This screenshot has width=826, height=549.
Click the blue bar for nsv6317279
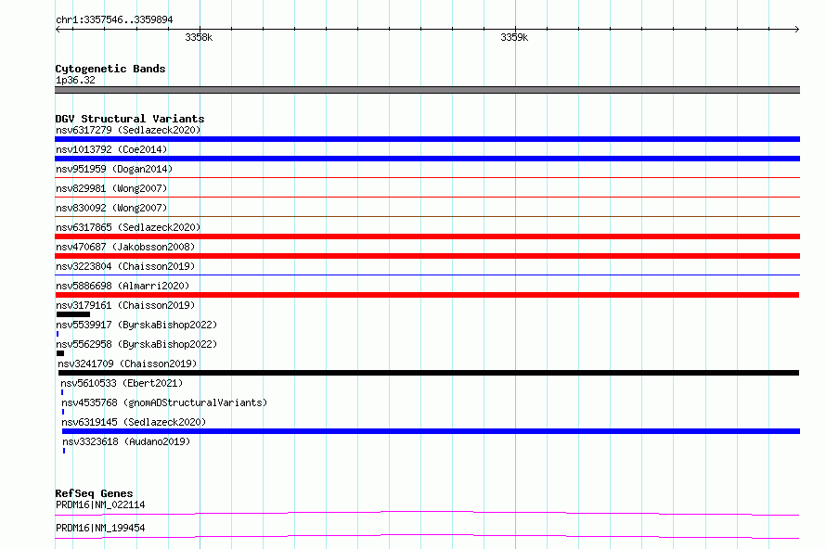click(427, 139)
